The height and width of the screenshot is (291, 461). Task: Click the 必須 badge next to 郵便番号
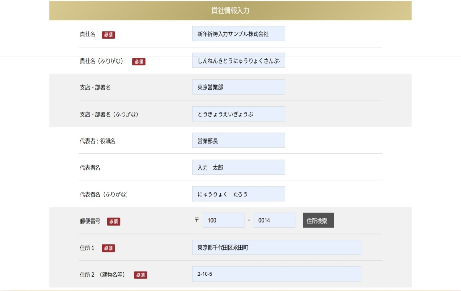[x=113, y=221]
